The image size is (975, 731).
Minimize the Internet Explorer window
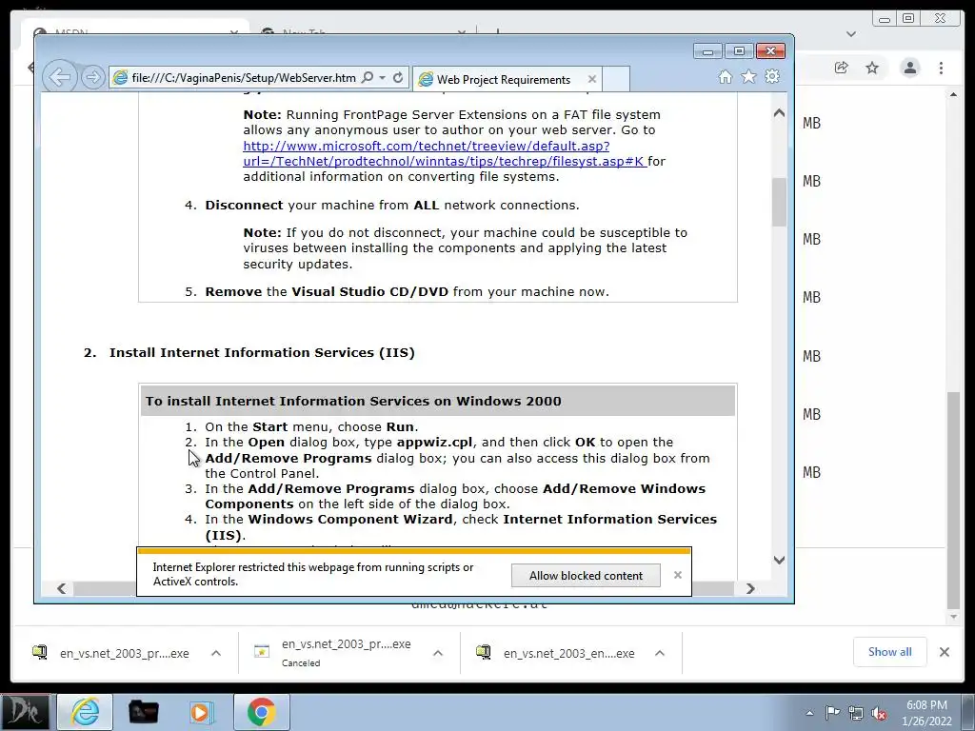point(707,51)
